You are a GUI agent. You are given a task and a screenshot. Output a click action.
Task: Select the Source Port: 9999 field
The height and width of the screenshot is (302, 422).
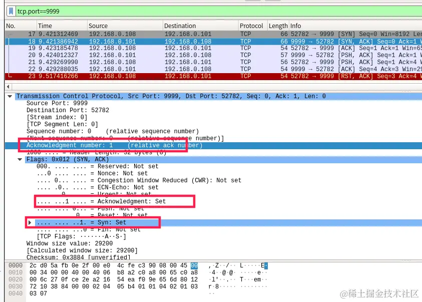(57, 103)
